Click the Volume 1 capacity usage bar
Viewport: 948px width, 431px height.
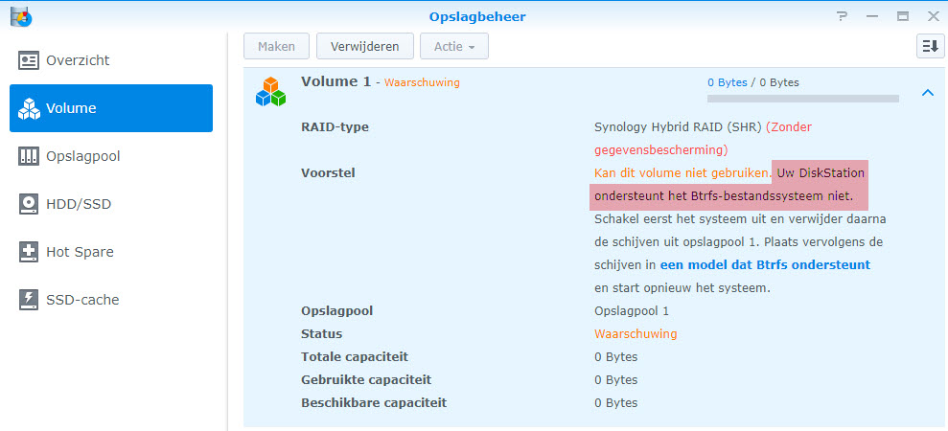tap(803, 99)
